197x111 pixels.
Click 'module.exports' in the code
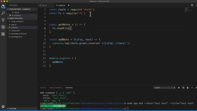(x=60, y=58)
